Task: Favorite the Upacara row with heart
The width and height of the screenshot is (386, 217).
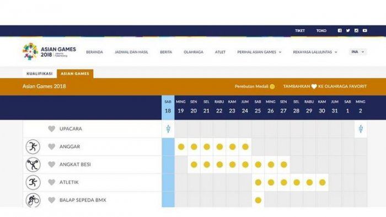Action: pyautogui.click(x=51, y=129)
